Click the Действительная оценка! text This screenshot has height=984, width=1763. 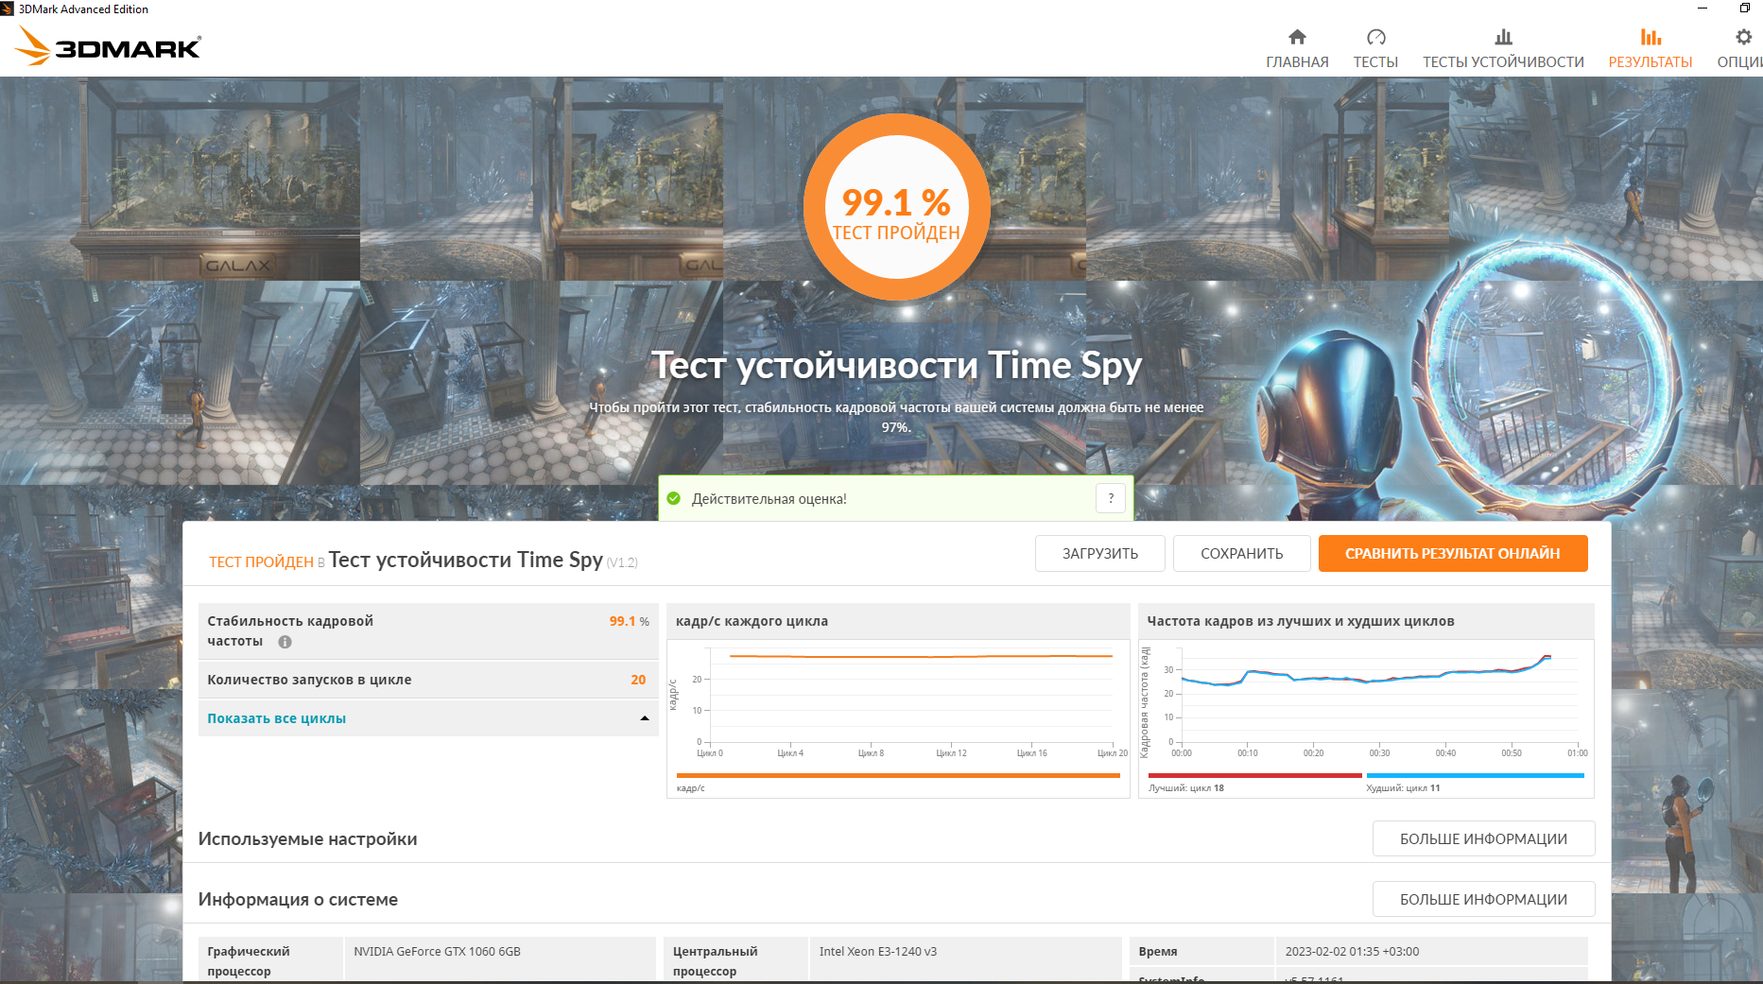769,499
